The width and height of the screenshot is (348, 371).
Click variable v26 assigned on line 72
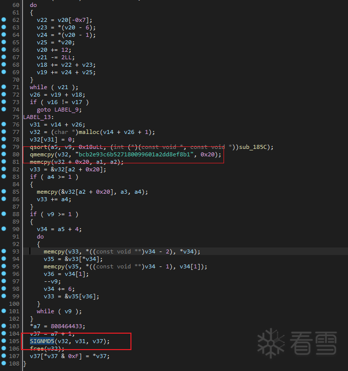35,95
